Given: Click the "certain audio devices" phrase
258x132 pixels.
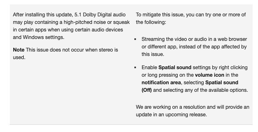Looking at the screenshot, I should (x=98, y=30).
